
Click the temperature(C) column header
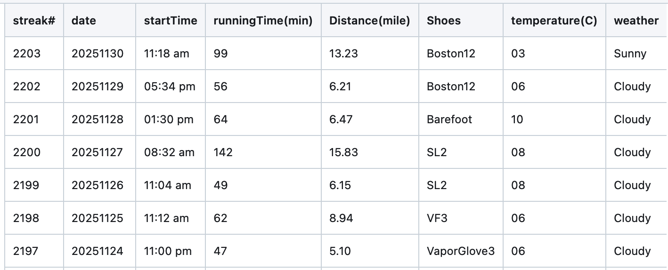(x=554, y=21)
